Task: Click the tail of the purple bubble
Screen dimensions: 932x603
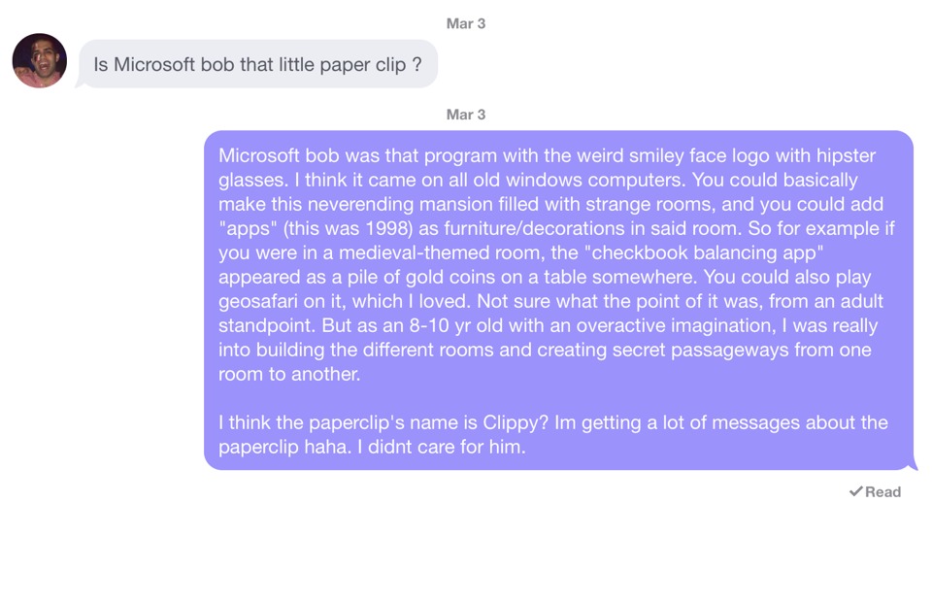Action: [913, 465]
